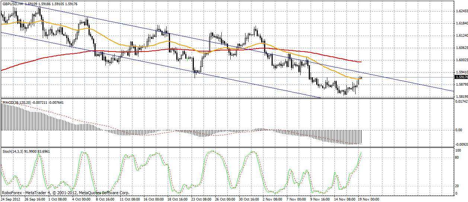Click the 1.62455 price axis label
Screen dimensions: 468x202
point(461,11)
